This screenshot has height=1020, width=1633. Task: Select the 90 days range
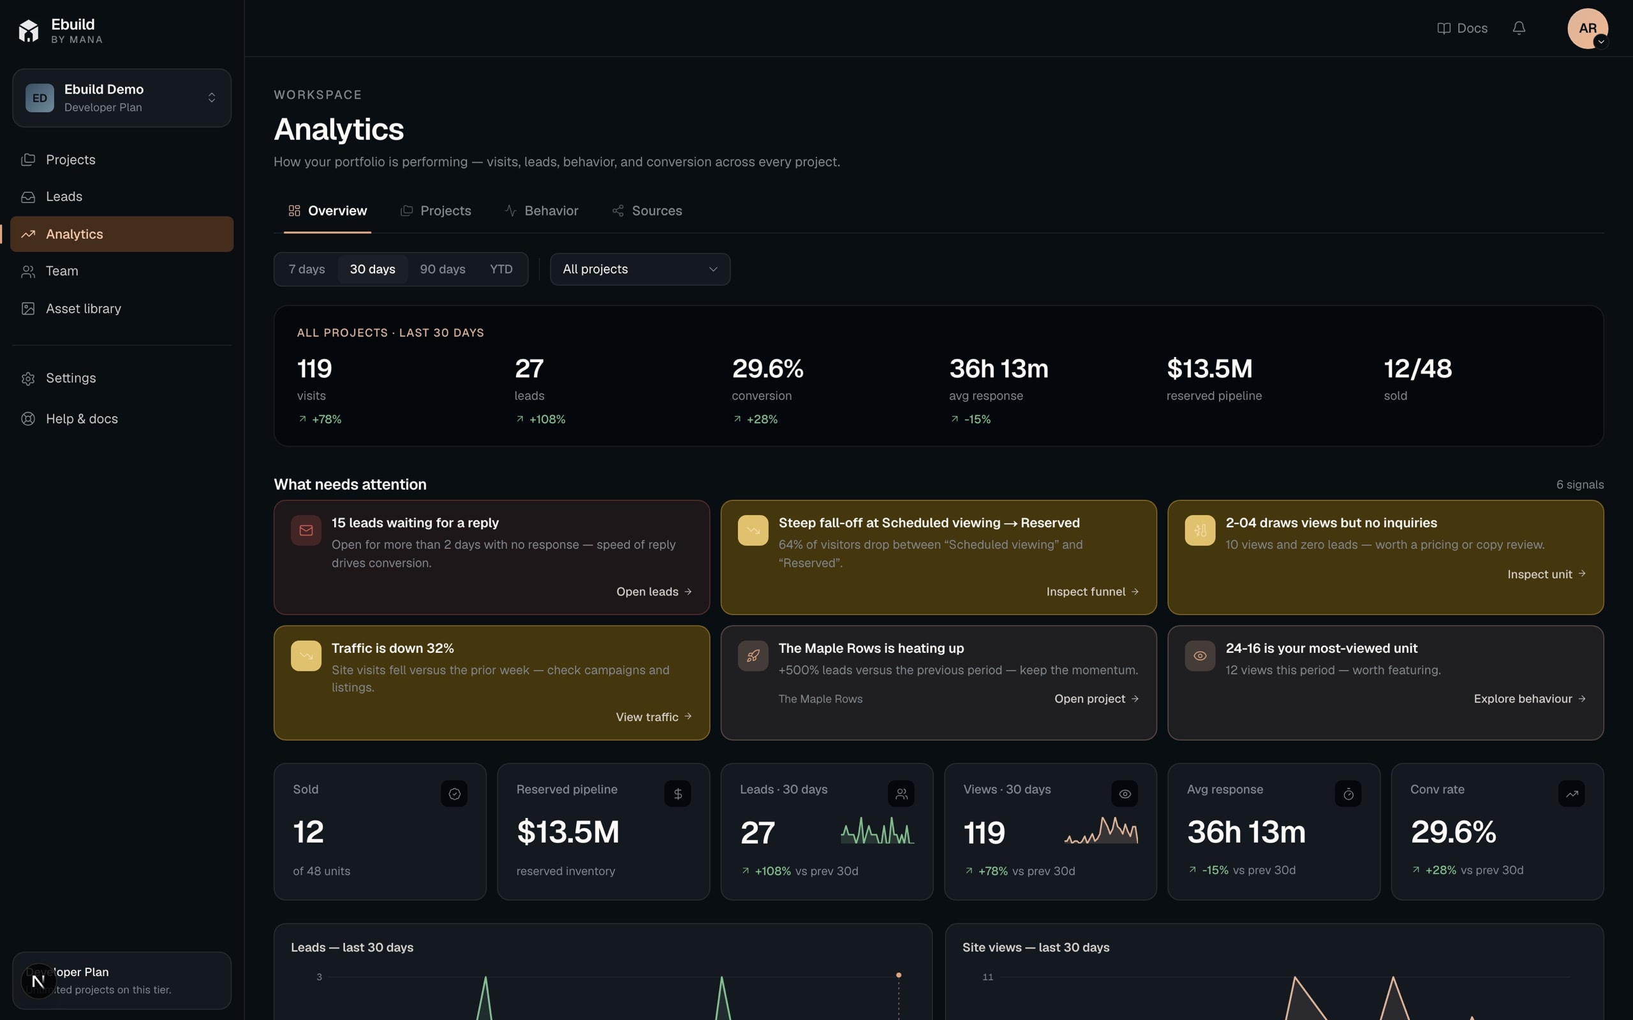pos(443,269)
